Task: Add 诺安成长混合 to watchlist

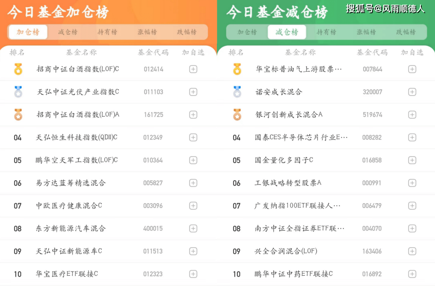Action: (x=412, y=92)
